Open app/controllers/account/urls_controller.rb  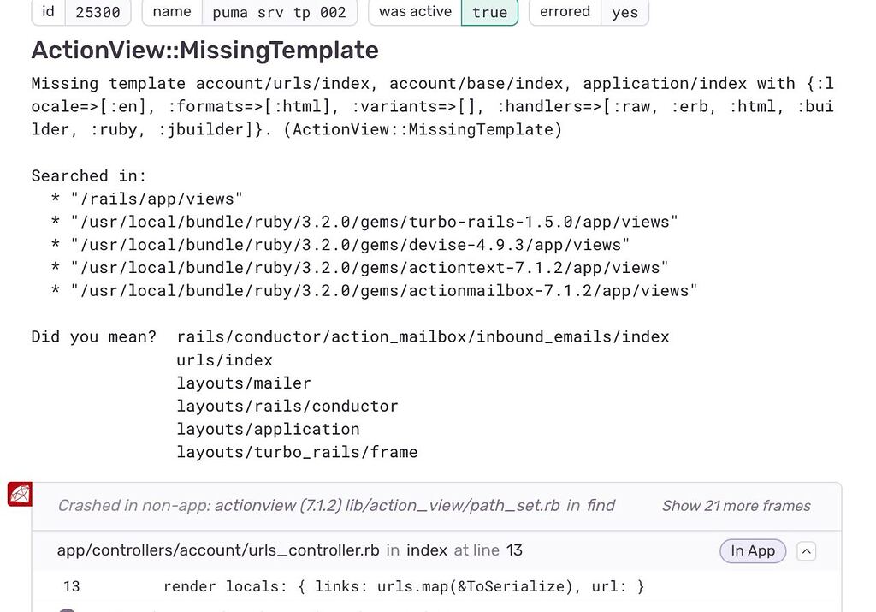coord(210,550)
